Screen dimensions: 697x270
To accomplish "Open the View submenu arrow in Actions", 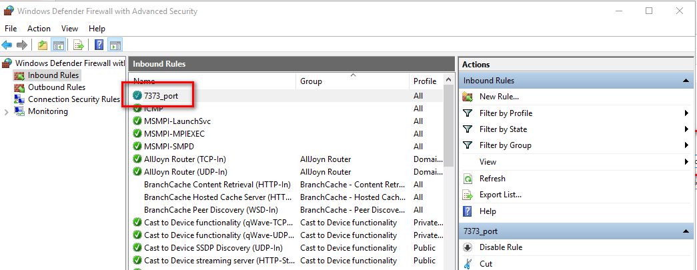I will (686, 162).
